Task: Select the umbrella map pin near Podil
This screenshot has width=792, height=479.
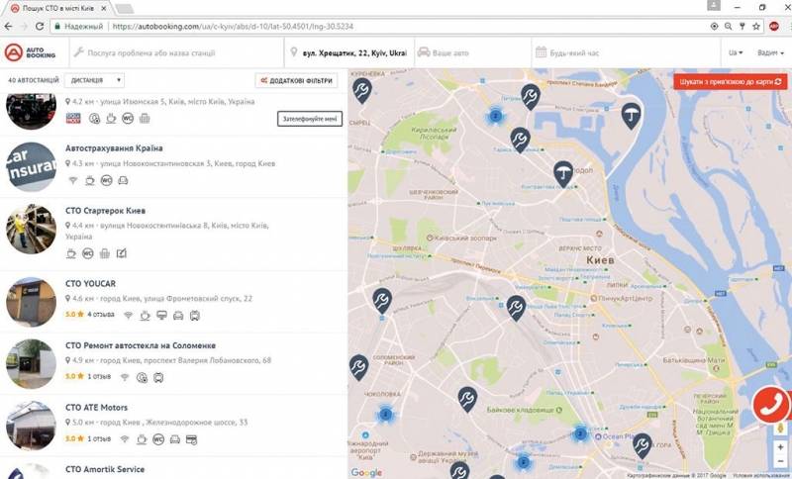Action: click(562, 174)
